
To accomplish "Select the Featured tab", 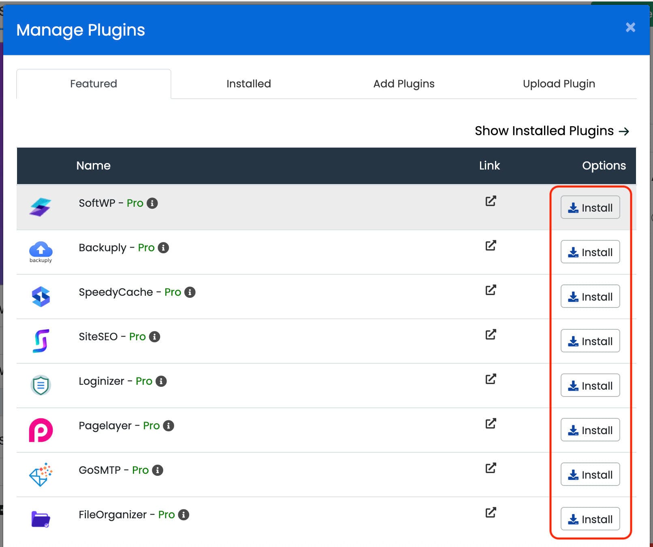I will pos(94,84).
